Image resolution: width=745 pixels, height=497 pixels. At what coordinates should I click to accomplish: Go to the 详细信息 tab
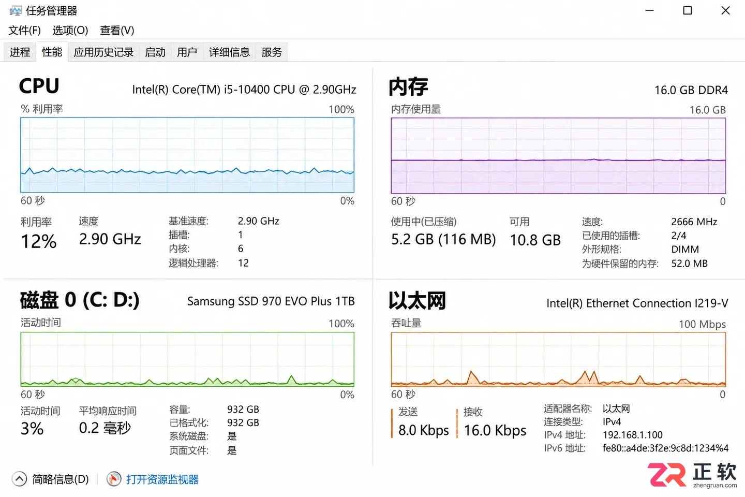click(x=229, y=52)
